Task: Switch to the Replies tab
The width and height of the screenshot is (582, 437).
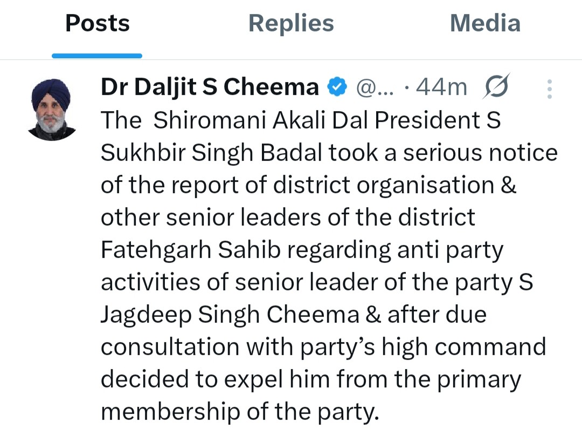Action: (291, 24)
